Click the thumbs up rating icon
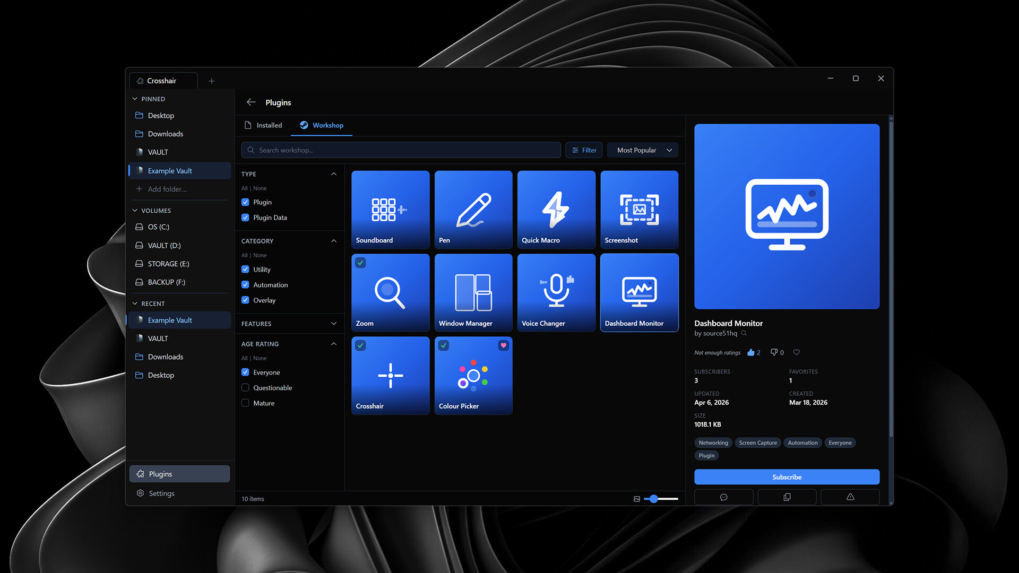This screenshot has width=1019, height=573. [750, 352]
